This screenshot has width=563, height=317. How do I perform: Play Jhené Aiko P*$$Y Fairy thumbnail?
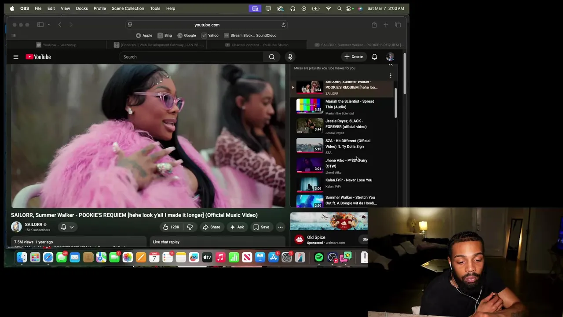coord(309,165)
